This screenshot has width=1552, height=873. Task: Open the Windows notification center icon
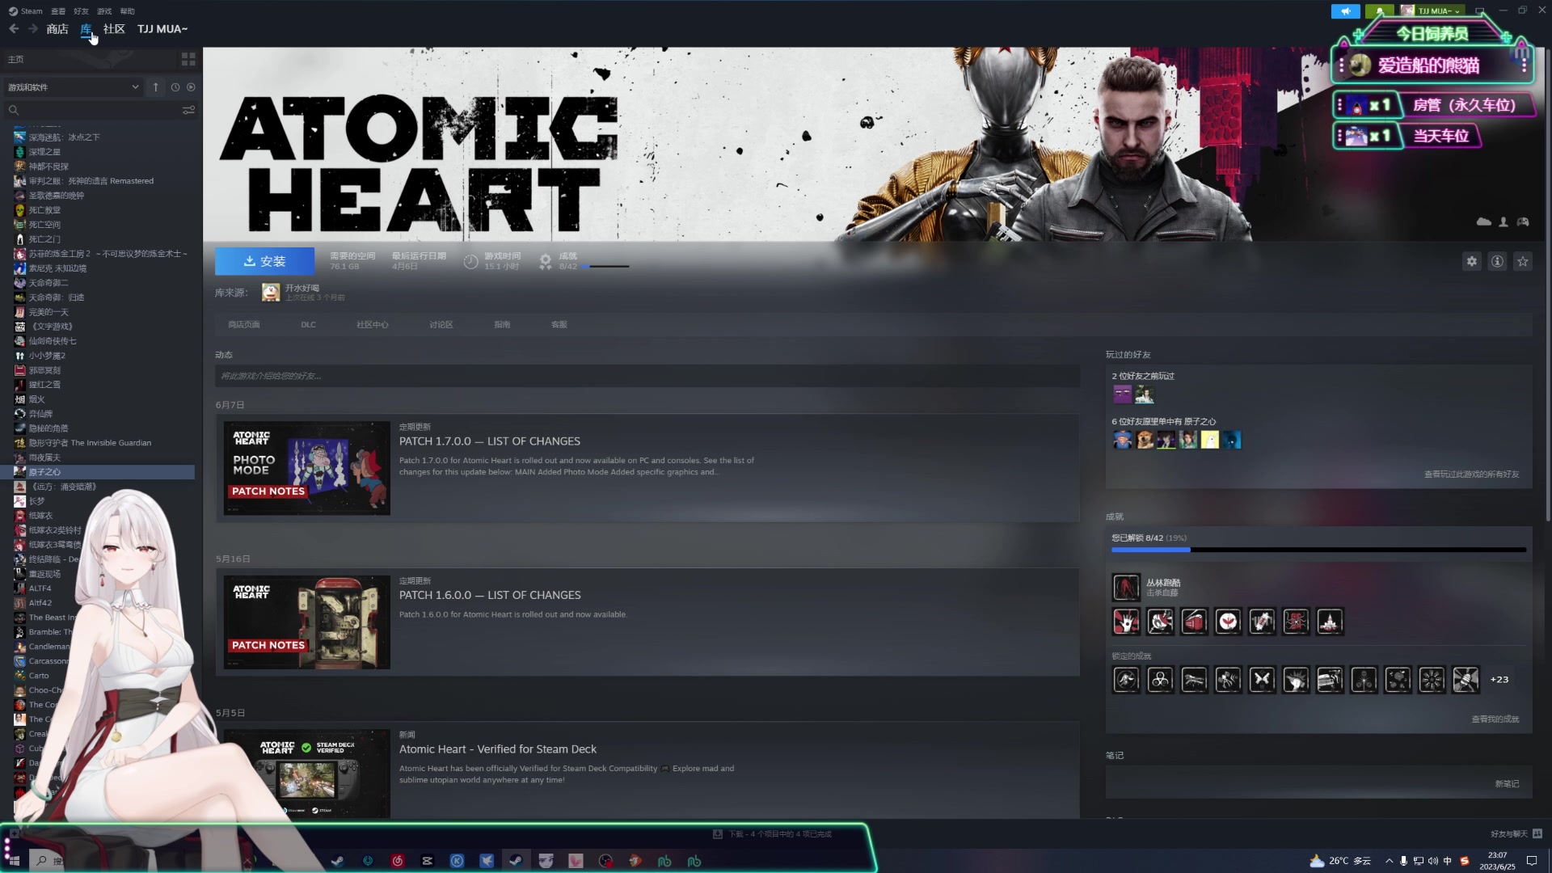pos(1532,861)
